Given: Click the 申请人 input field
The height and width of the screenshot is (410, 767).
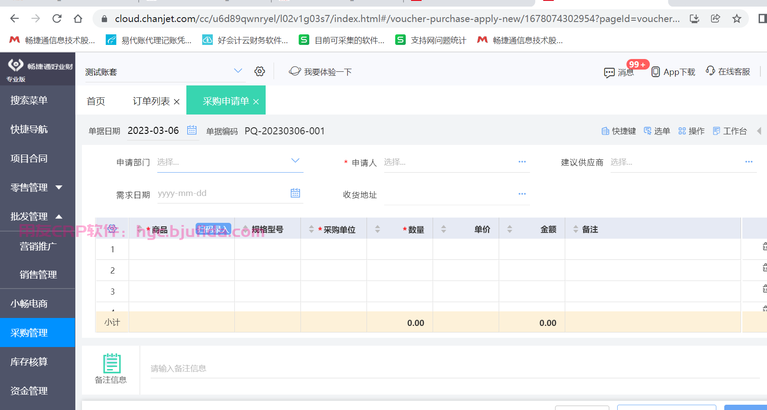Looking at the screenshot, I should coord(449,162).
